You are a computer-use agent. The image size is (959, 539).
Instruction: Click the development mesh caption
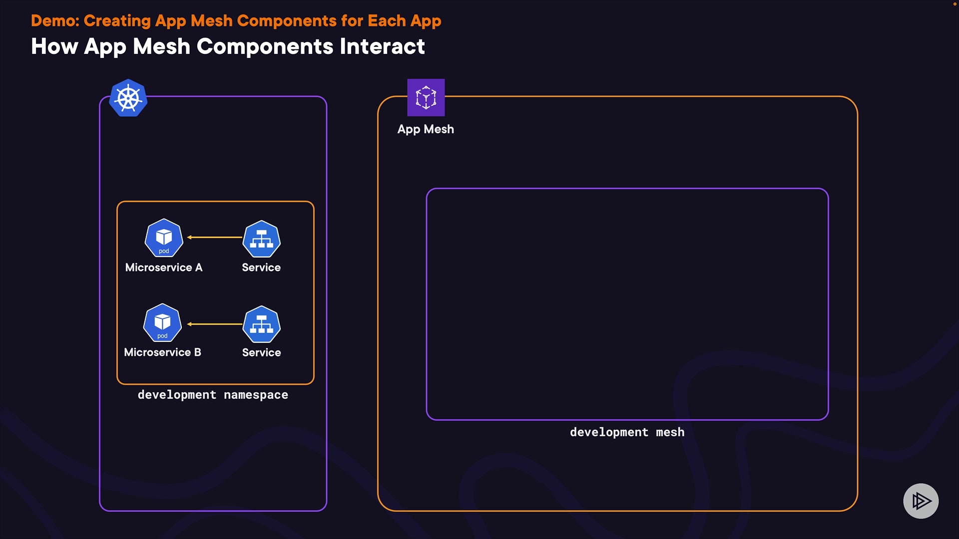pyautogui.click(x=627, y=432)
